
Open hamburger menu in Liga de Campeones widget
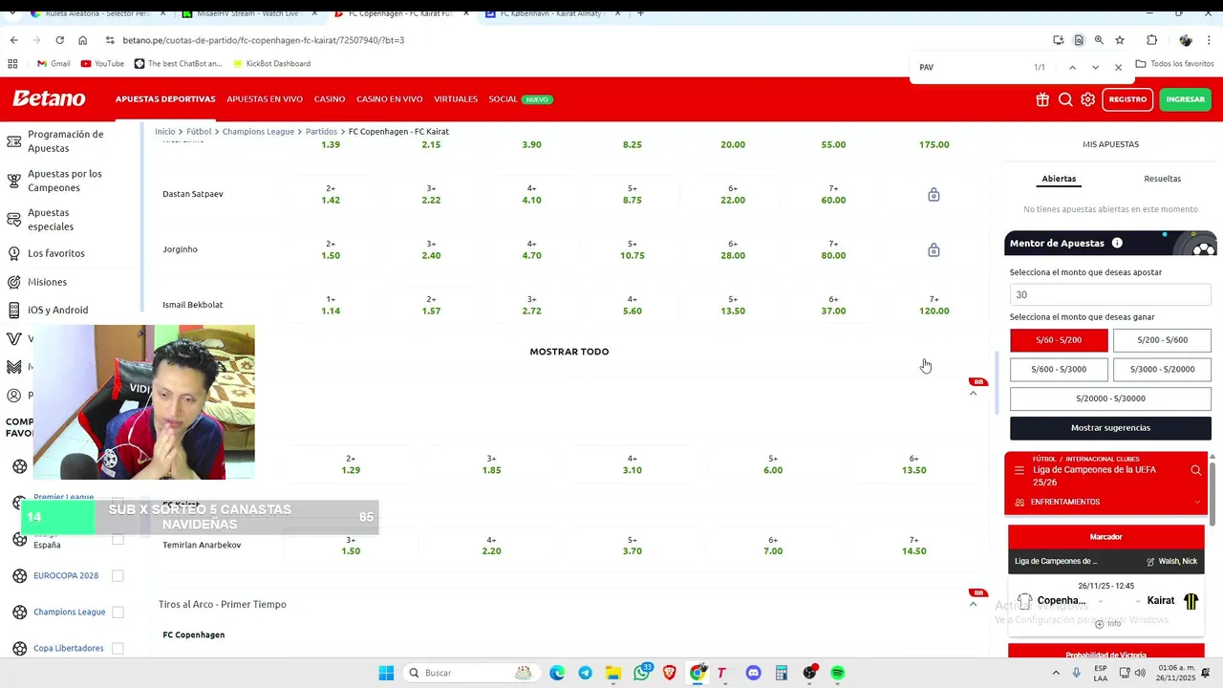[x=1019, y=470]
